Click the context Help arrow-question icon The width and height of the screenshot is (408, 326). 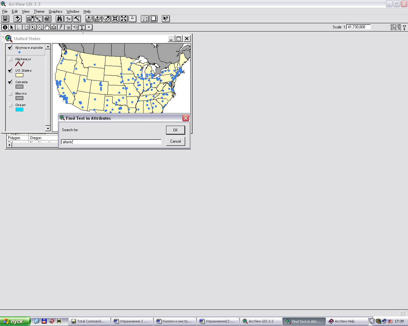pyautogui.click(x=166, y=19)
